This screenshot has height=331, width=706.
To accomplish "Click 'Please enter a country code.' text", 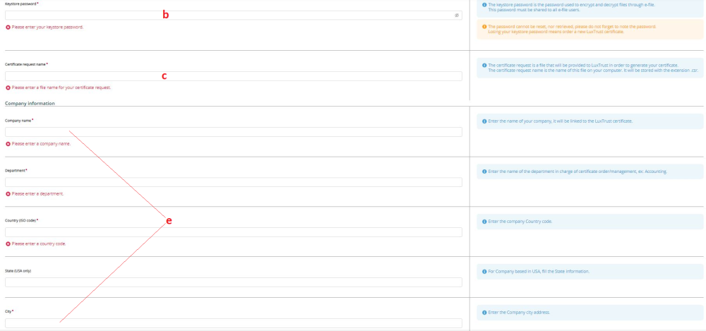I will pos(39,244).
